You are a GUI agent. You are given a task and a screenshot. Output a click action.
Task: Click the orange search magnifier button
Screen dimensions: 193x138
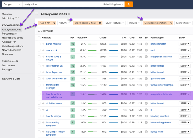[129, 4]
